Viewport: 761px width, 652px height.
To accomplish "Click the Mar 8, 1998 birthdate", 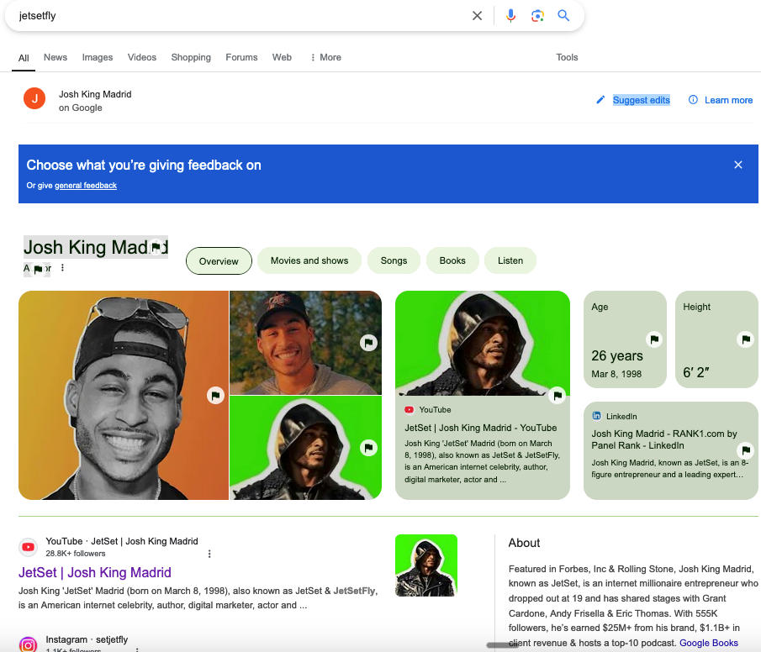I will pos(616,374).
